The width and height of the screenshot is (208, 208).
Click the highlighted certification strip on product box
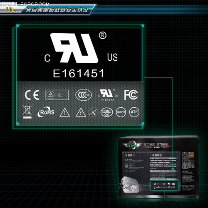[165, 186]
